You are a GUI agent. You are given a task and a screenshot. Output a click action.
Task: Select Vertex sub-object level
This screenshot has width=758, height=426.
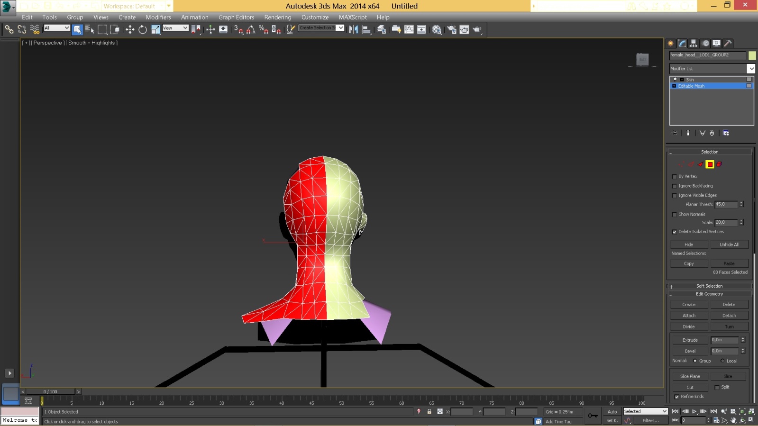click(x=681, y=164)
